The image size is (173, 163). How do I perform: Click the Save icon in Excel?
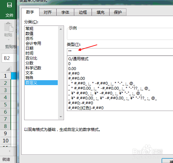[x=9, y=5]
